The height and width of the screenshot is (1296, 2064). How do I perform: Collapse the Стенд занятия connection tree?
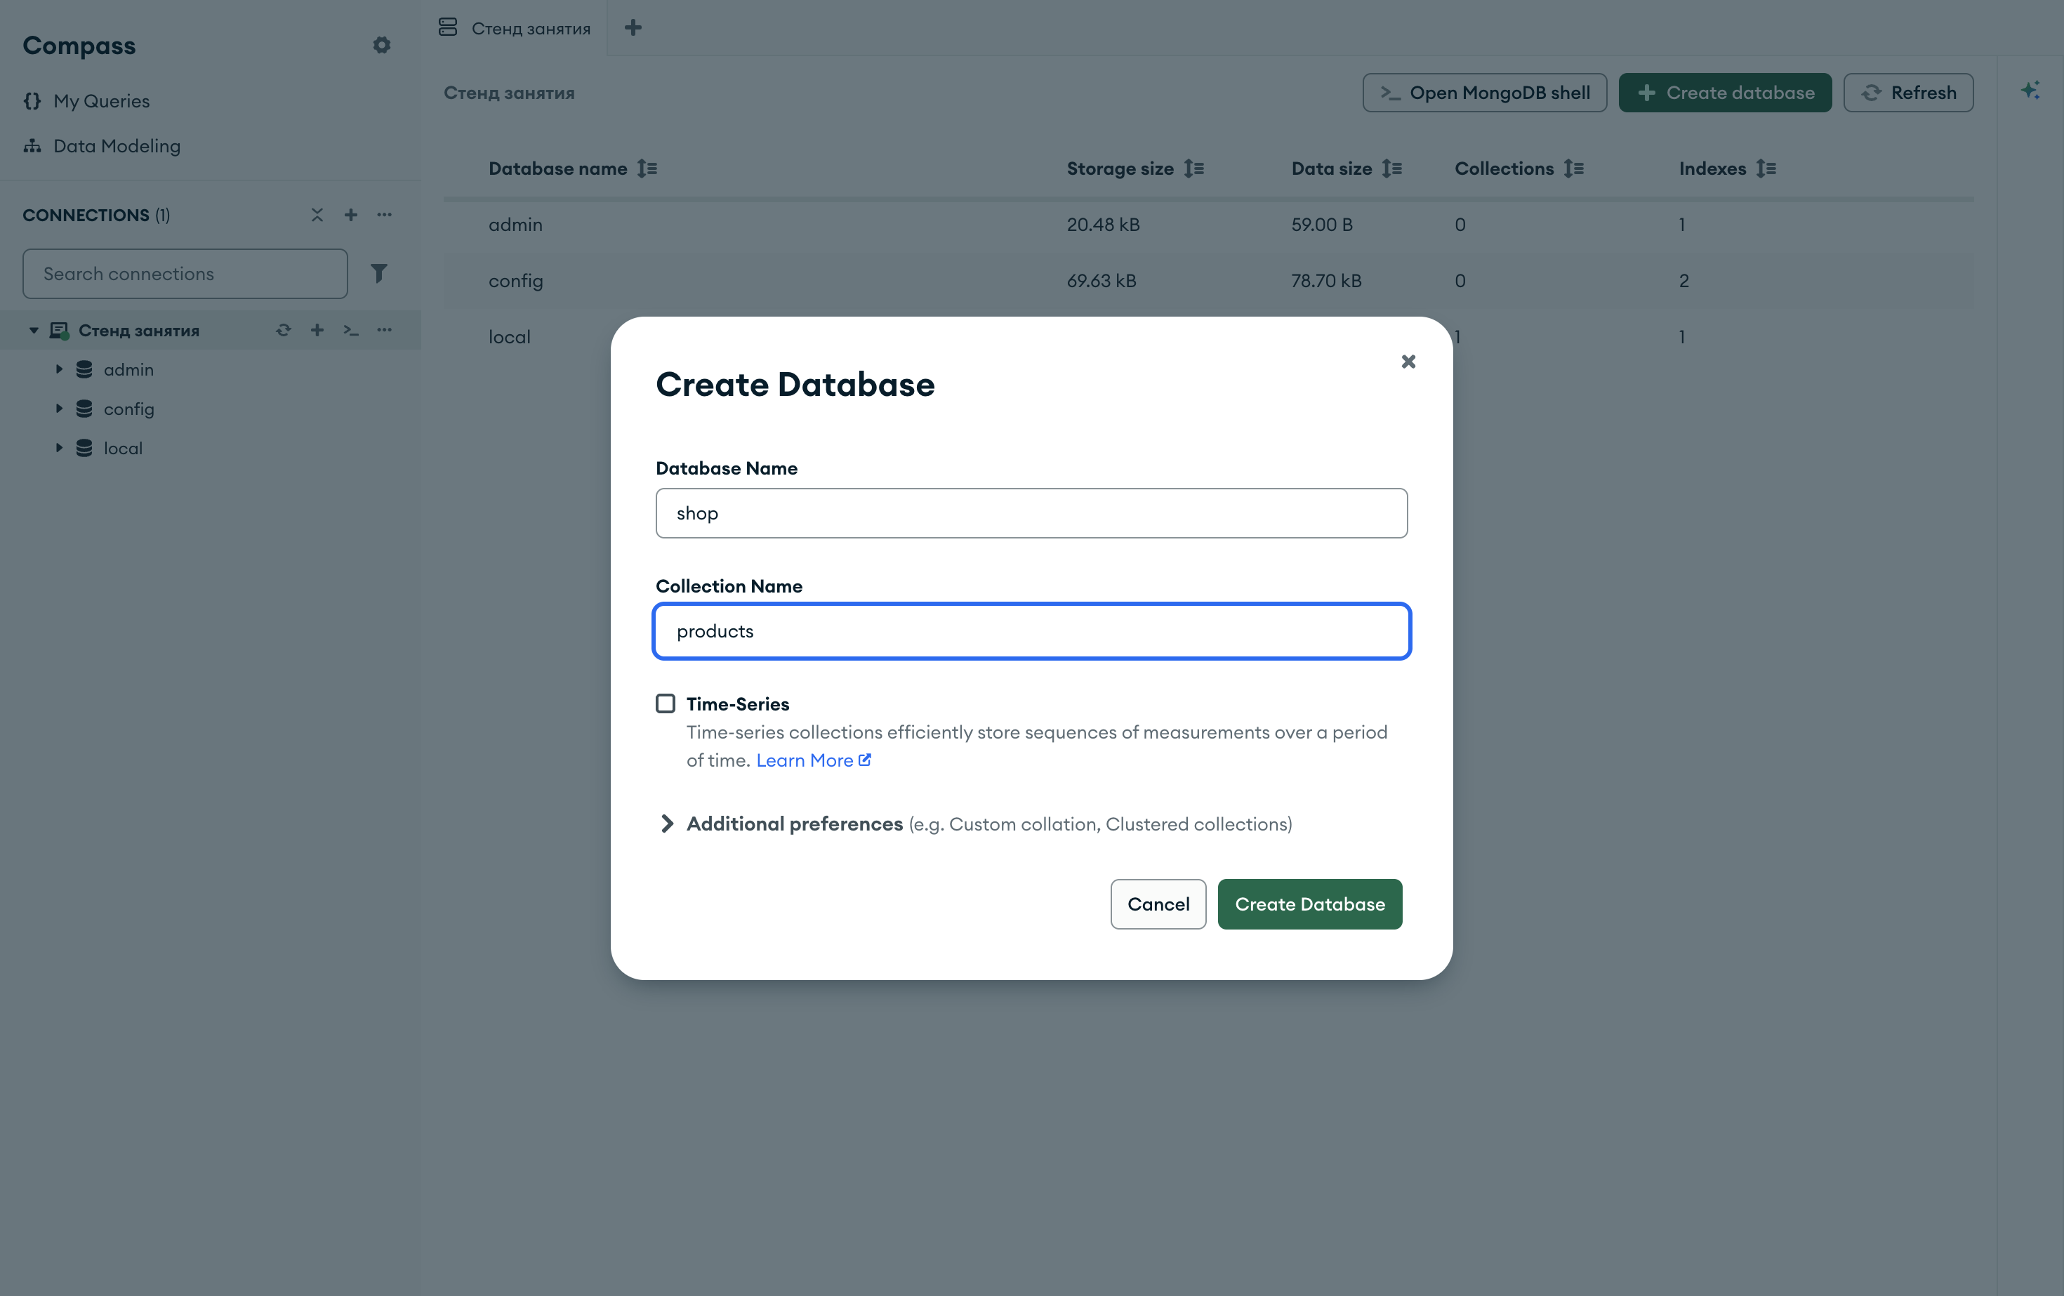click(34, 330)
